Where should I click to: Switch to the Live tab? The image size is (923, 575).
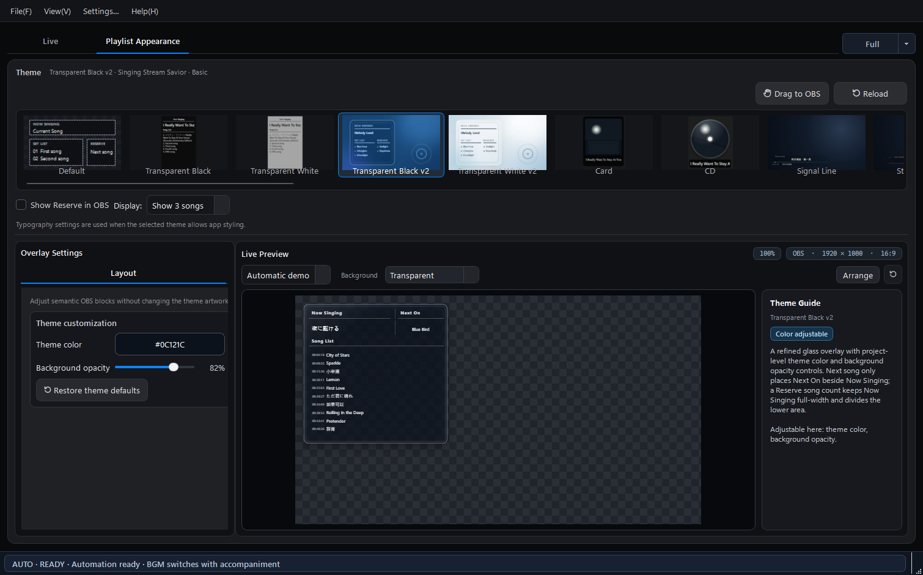click(x=50, y=41)
